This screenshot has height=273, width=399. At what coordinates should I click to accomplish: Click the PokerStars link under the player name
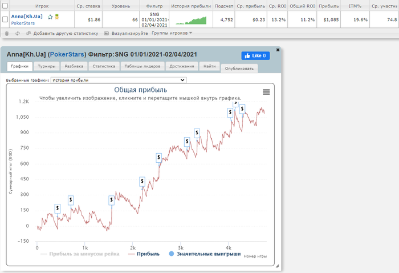coord(23,23)
